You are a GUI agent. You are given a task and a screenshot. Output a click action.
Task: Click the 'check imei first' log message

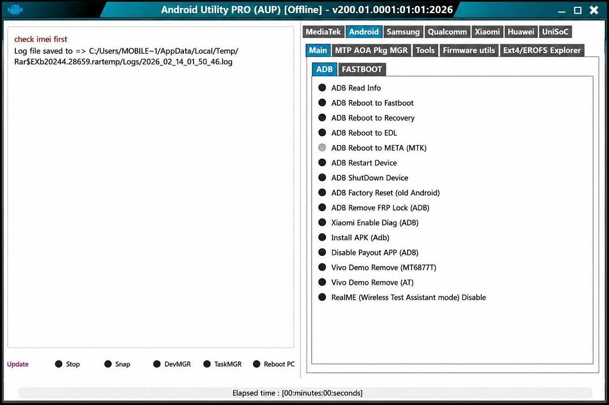41,39
